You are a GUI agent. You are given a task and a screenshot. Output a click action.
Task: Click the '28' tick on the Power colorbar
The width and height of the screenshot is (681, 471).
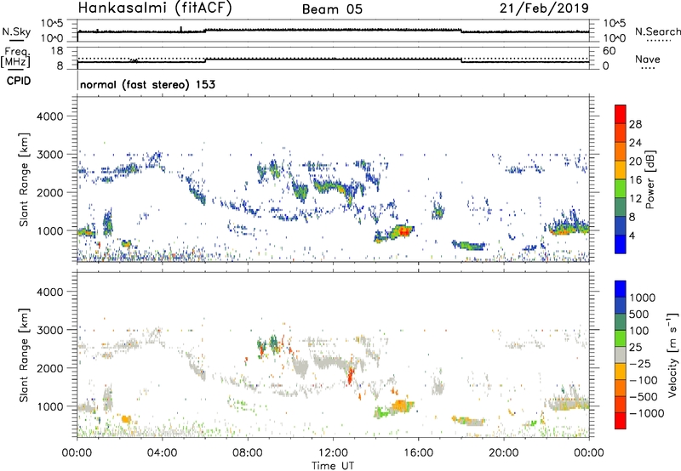635,124
